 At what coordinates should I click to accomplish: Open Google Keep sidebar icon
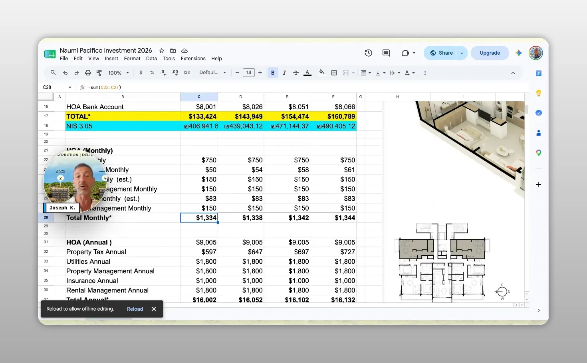[x=538, y=93]
